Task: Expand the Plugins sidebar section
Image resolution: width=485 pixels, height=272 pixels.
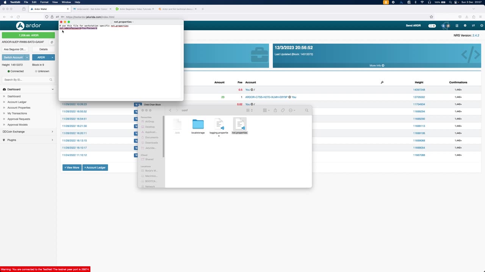Action: 52,140
